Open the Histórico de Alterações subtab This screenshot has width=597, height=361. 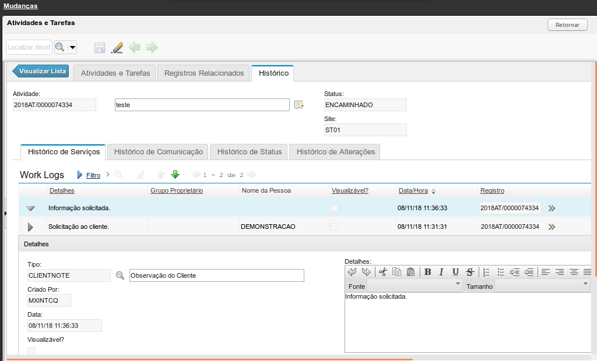point(335,152)
